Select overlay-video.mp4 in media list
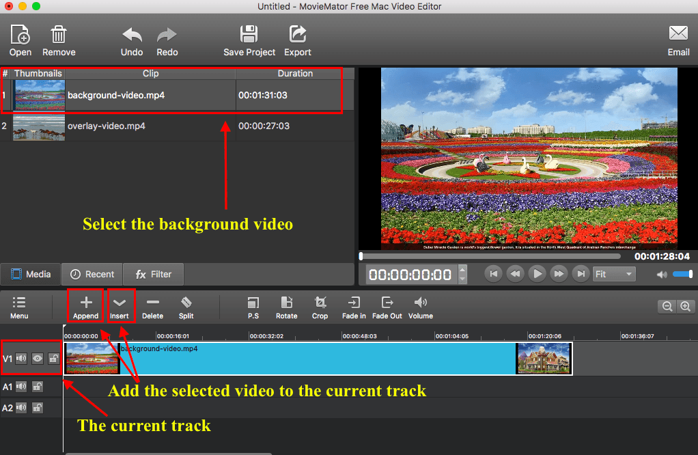The width and height of the screenshot is (698, 455). tap(177, 126)
